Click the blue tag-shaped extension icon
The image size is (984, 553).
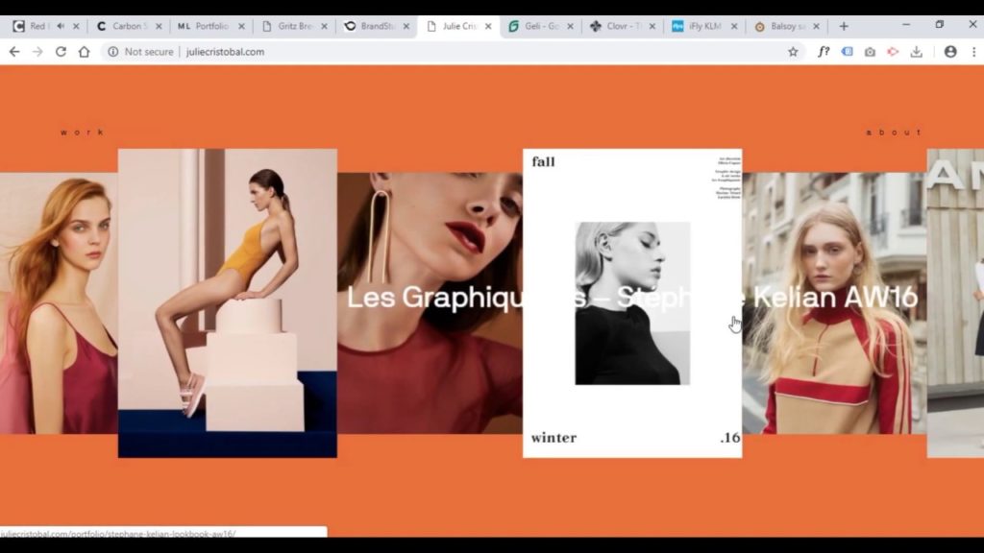pyautogui.click(x=847, y=52)
